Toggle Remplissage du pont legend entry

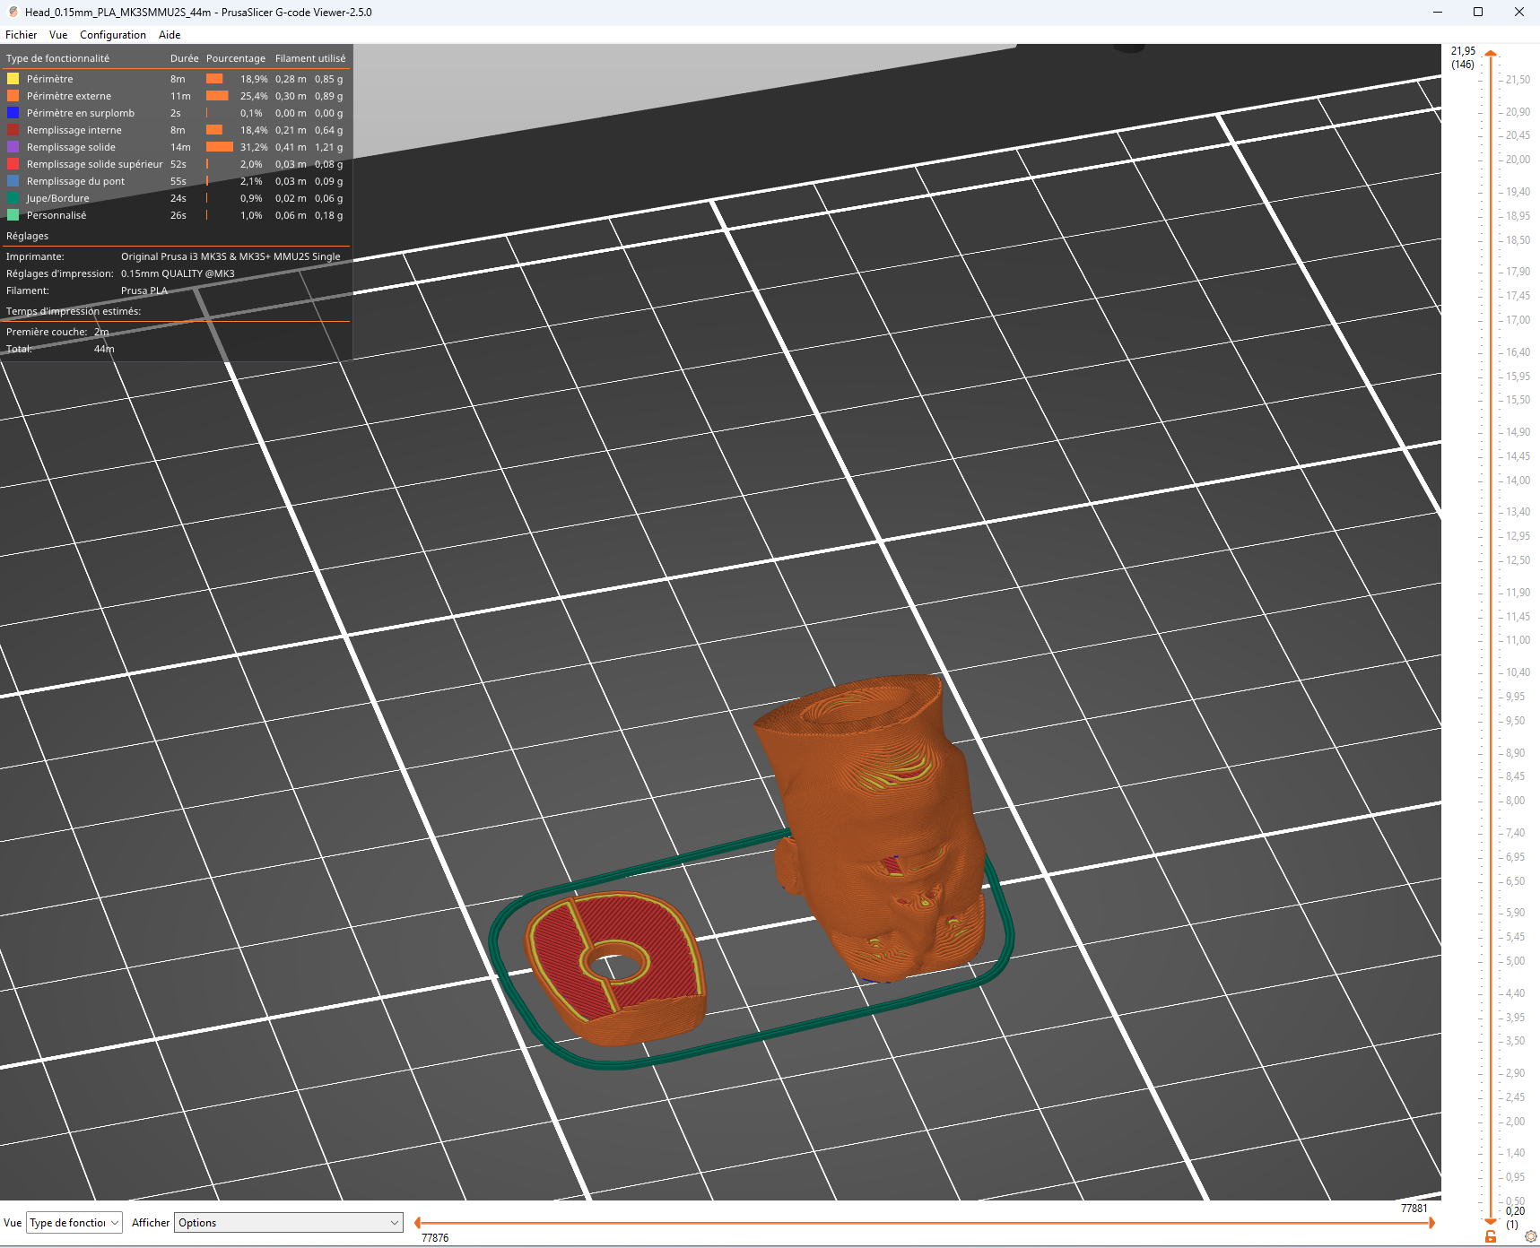[x=75, y=181]
